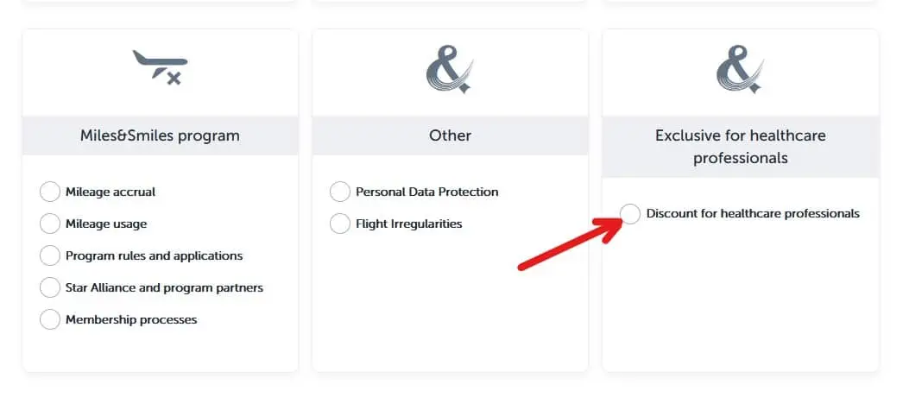The width and height of the screenshot is (909, 397).
Task: Click the Personal Data Protection label text
Action: click(427, 192)
